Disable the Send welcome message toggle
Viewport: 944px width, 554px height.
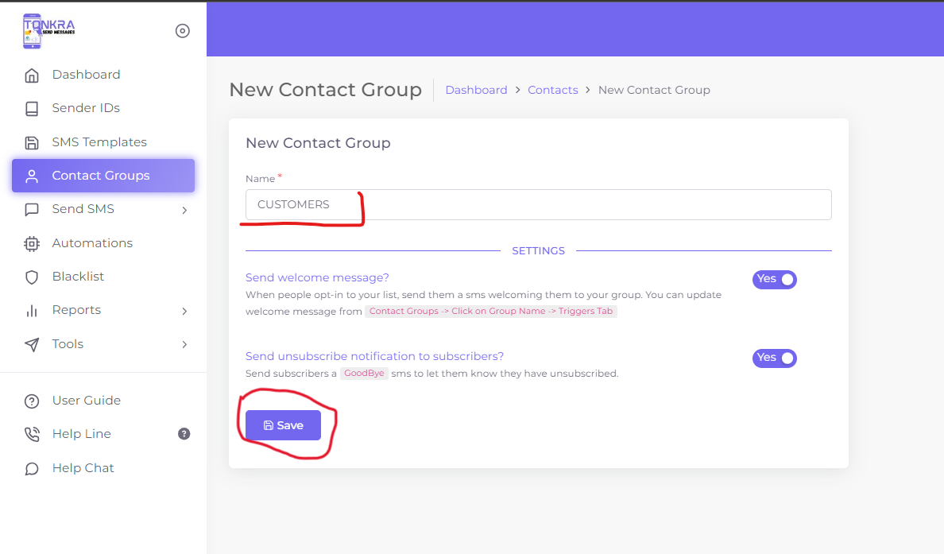pyautogui.click(x=774, y=279)
